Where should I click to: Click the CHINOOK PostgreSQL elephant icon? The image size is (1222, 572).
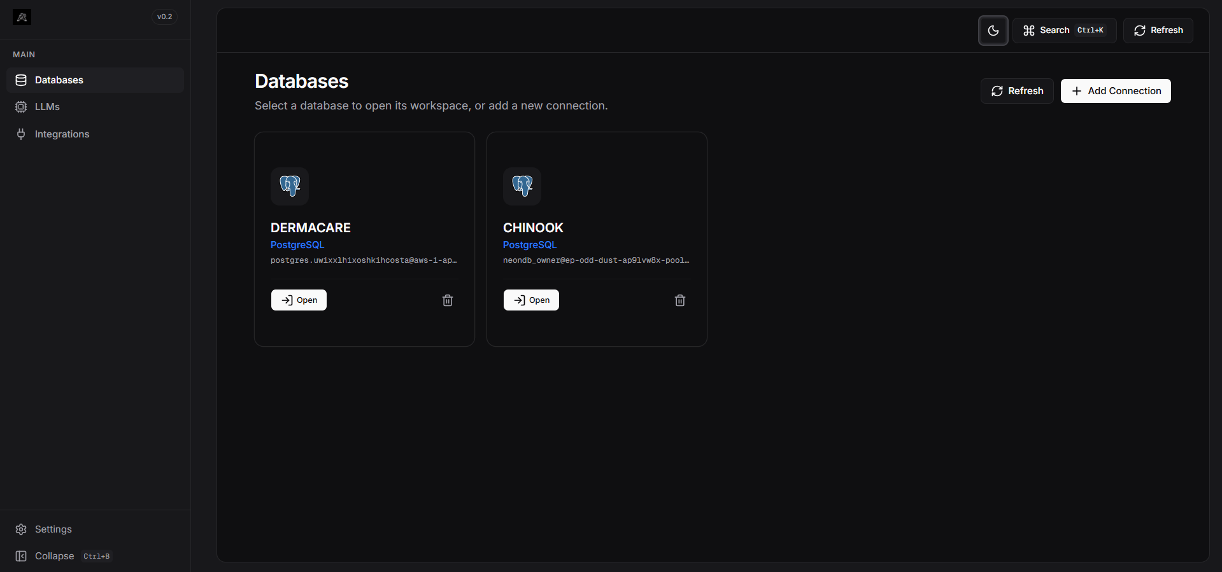(x=522, y=186)
